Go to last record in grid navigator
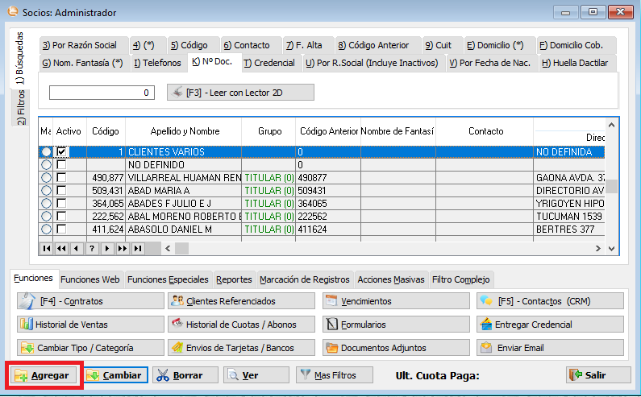 pos(138,249)
